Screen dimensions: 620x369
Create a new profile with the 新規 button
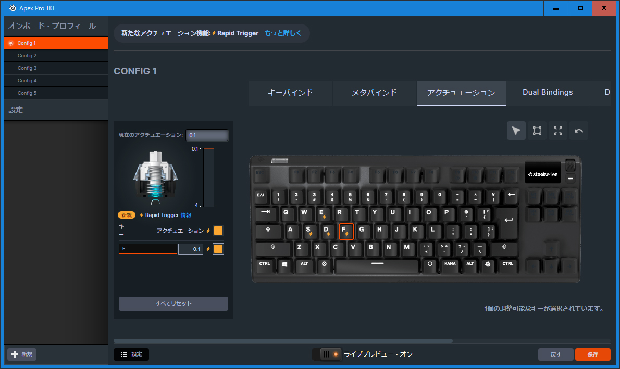tap(22, 354)
